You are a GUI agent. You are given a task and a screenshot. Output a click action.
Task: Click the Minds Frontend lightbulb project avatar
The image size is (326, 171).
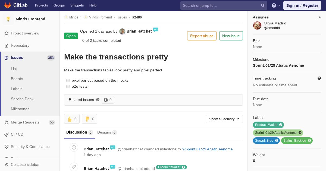coord(8,19)
